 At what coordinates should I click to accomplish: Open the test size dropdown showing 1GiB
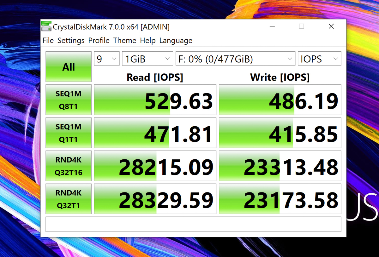[147, 59]
